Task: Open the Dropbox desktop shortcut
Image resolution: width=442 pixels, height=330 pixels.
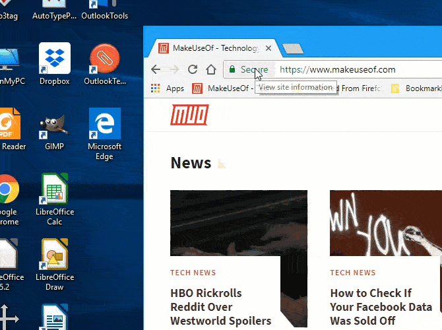Action: tap(54, 63)
